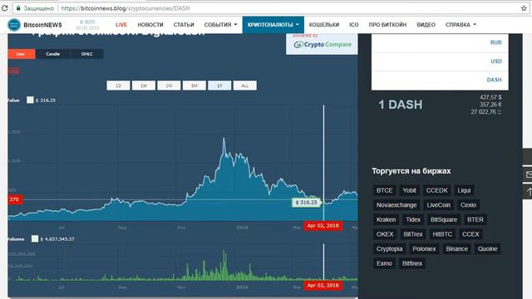Click the CCEDK exchange tag
Screen dimensions: 532x299
tap(436, 190)
